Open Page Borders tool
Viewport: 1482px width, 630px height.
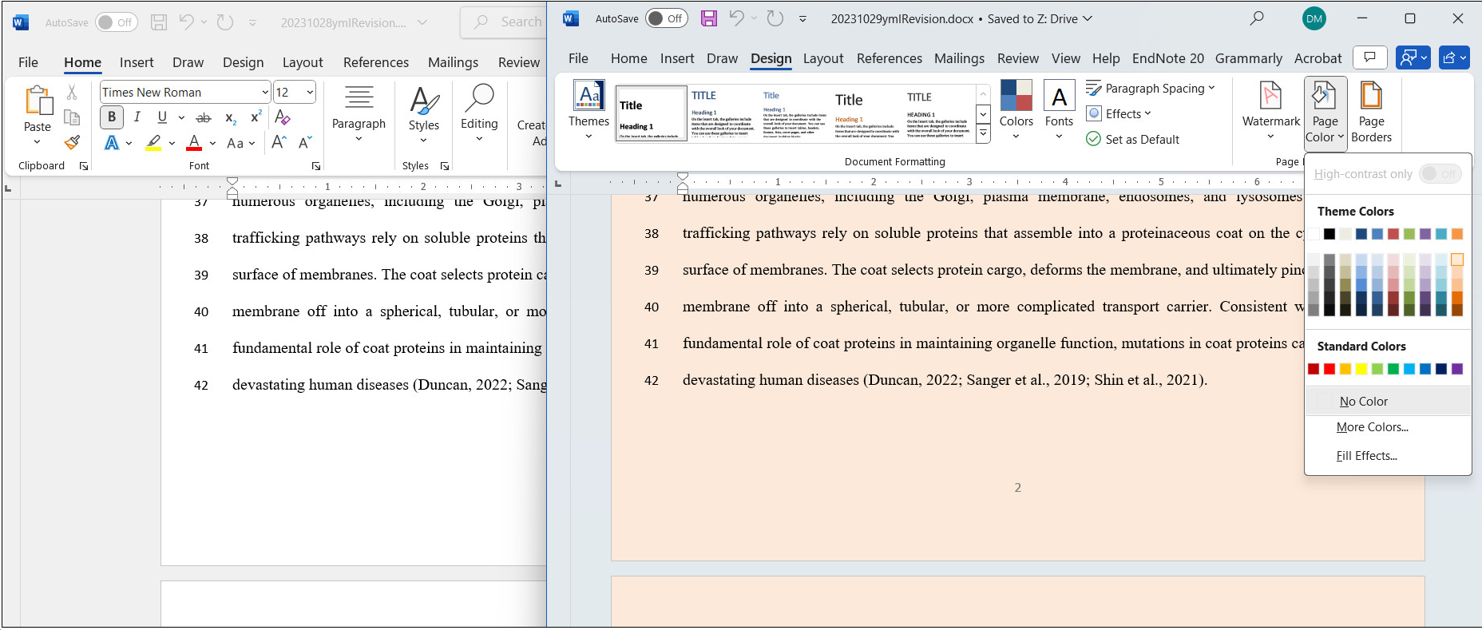[1371, 112]
